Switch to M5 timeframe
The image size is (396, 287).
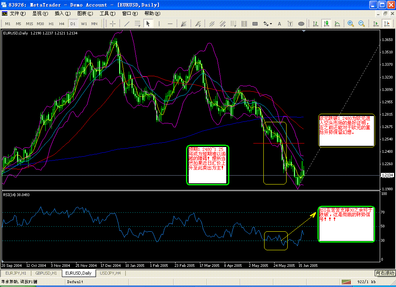19,24
